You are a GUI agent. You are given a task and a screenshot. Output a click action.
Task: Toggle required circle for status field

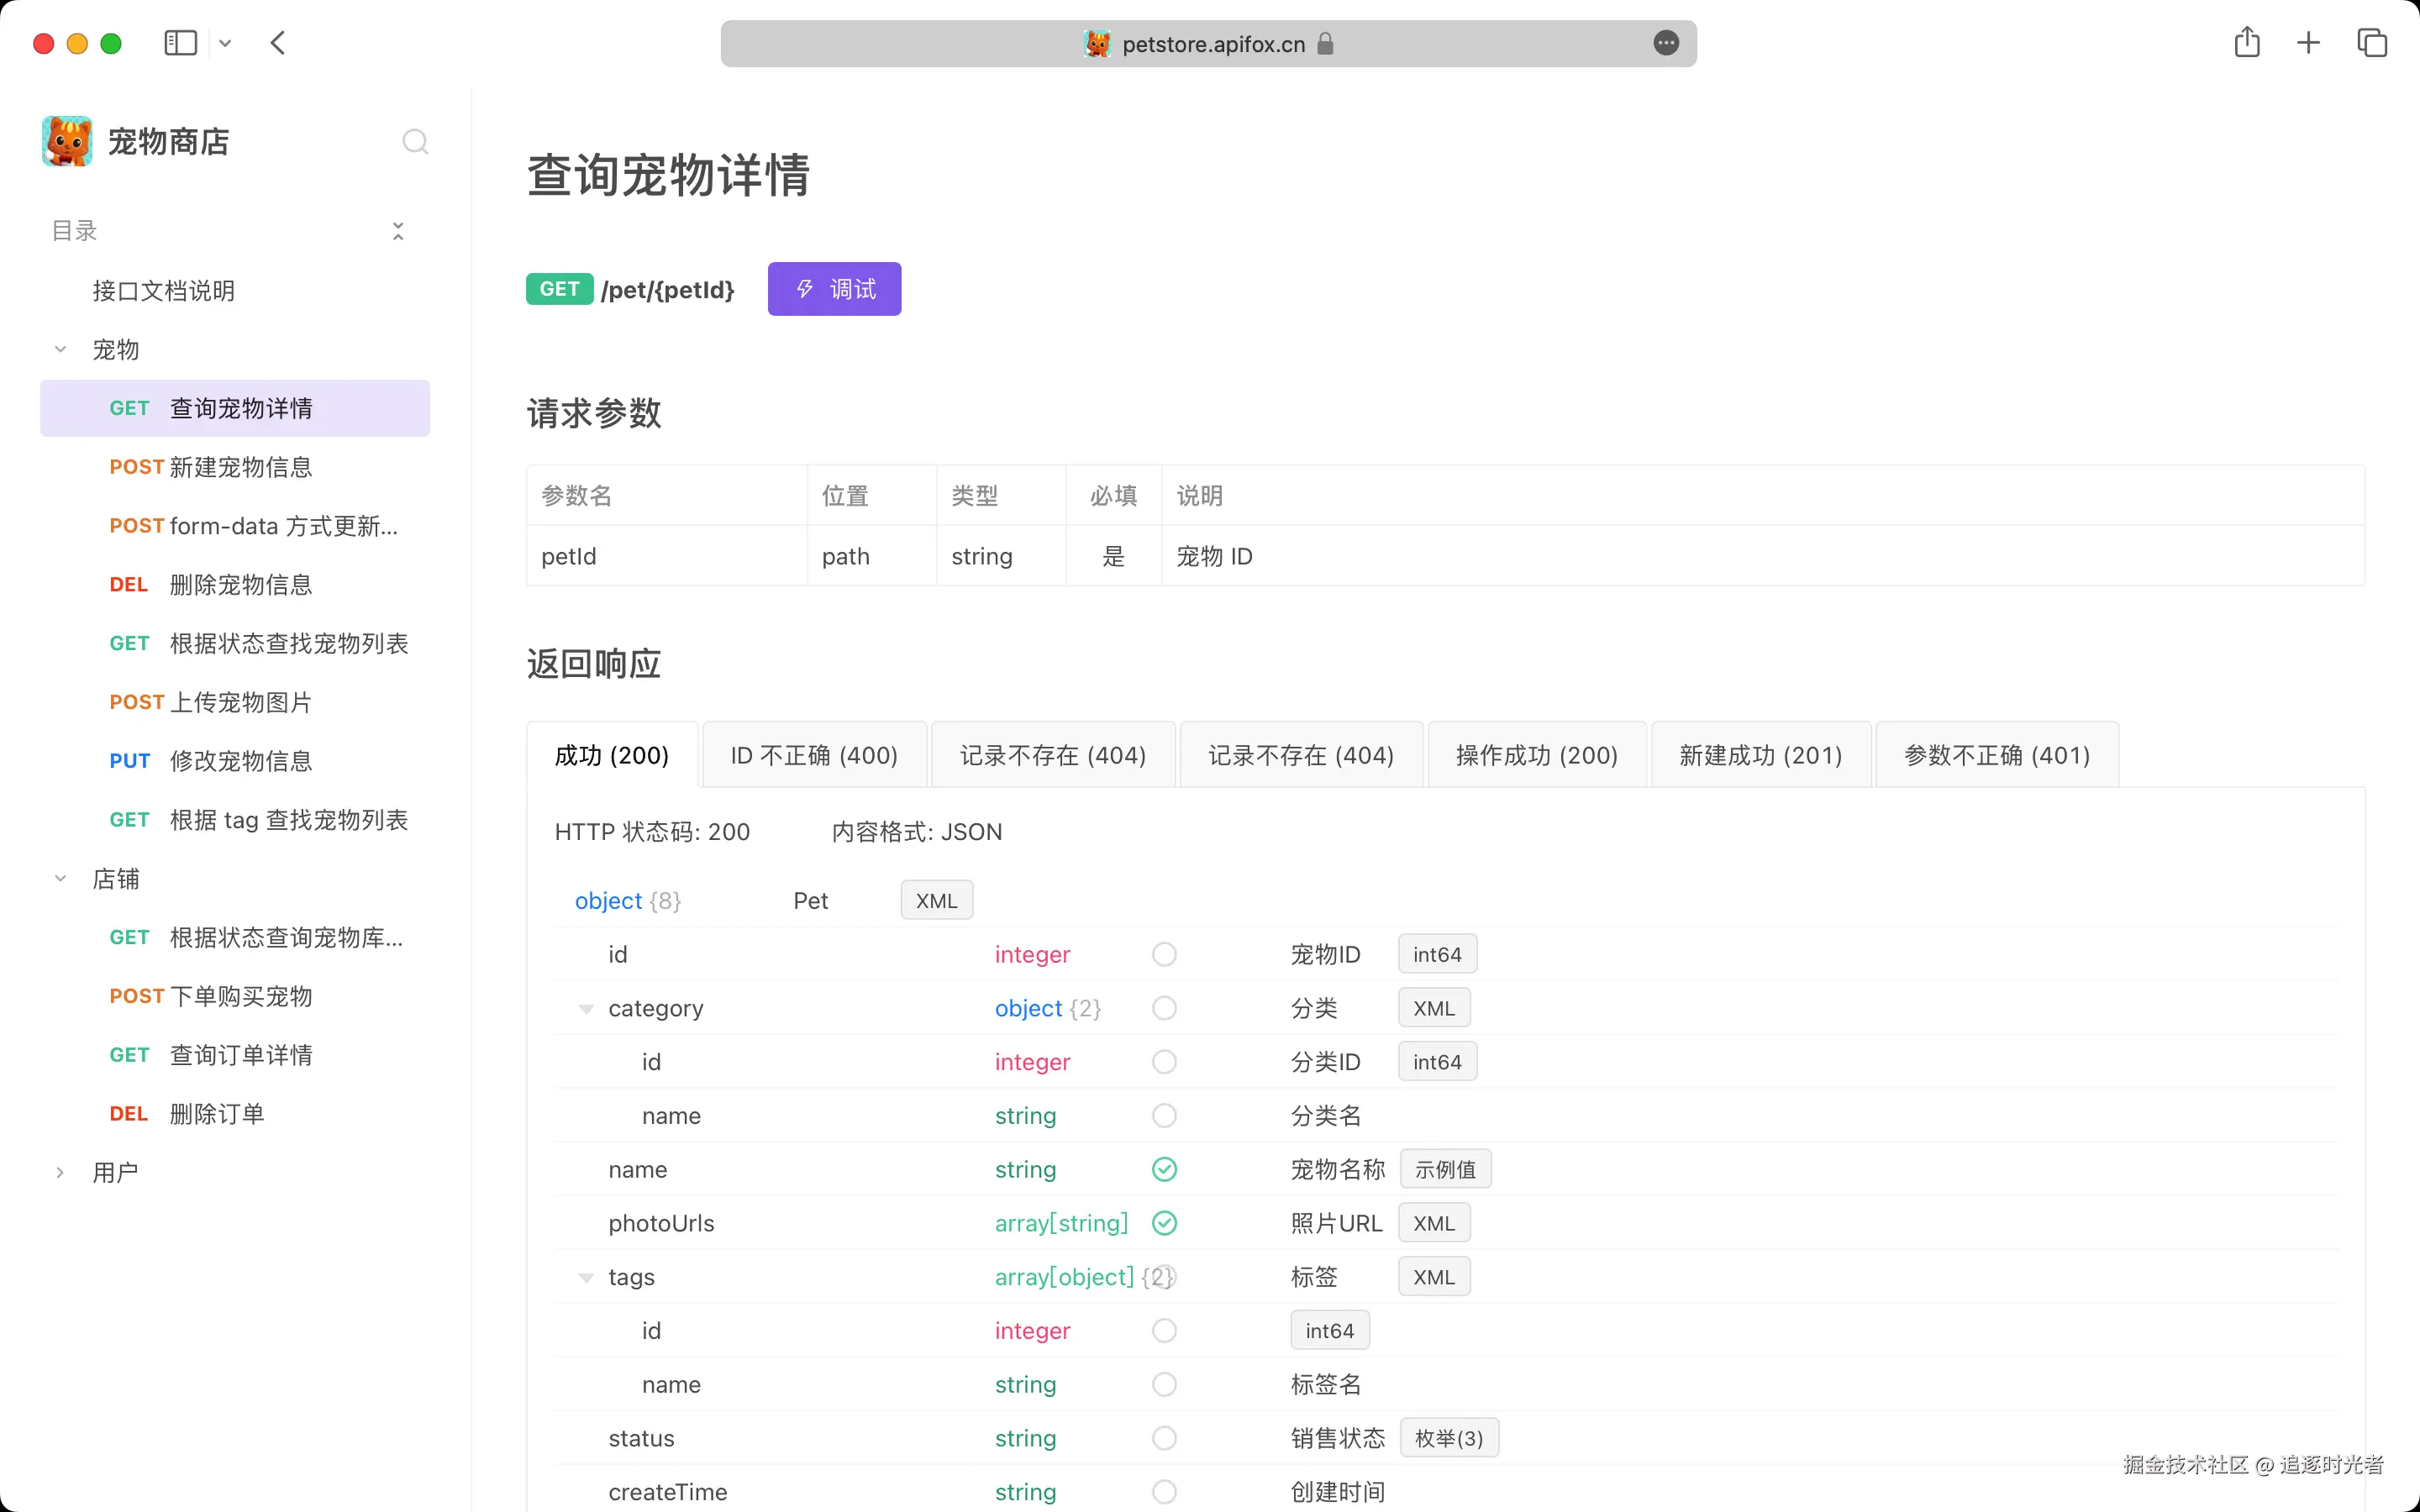click(x=1164, y=1438)
